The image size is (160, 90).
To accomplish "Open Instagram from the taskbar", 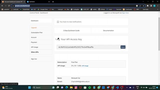I will (76, 87).
